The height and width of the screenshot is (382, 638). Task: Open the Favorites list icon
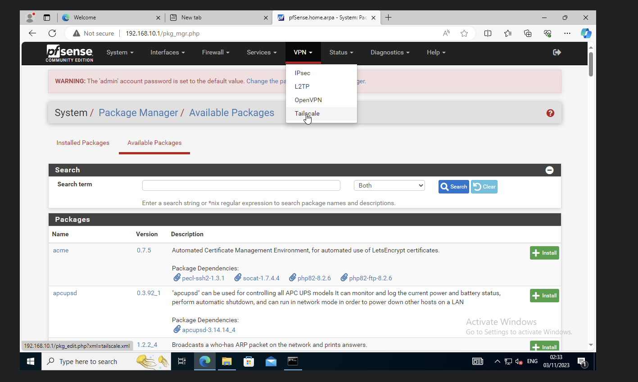tap(508, 33)
